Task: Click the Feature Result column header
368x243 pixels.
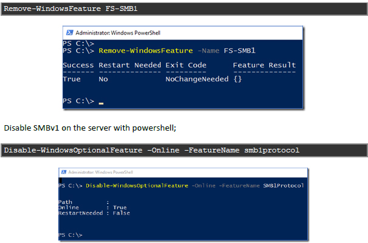Action: [x=264, y=65]
